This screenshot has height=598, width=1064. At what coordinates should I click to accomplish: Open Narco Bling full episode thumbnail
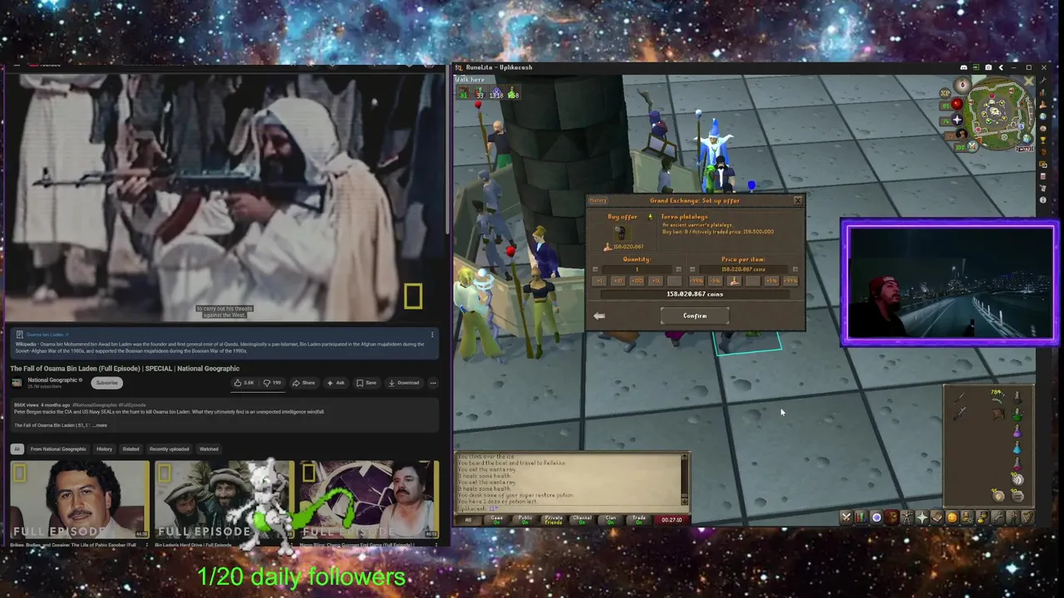[369, 500]
